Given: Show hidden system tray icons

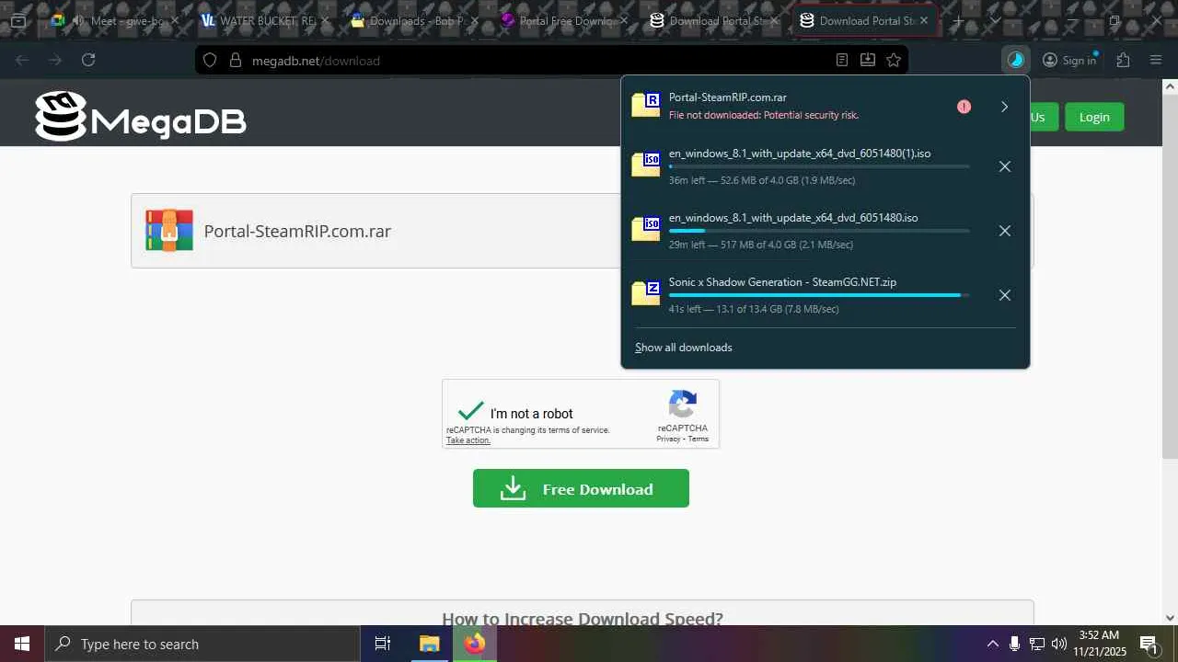Looking at the screenshot, I should tap(992, 644).
